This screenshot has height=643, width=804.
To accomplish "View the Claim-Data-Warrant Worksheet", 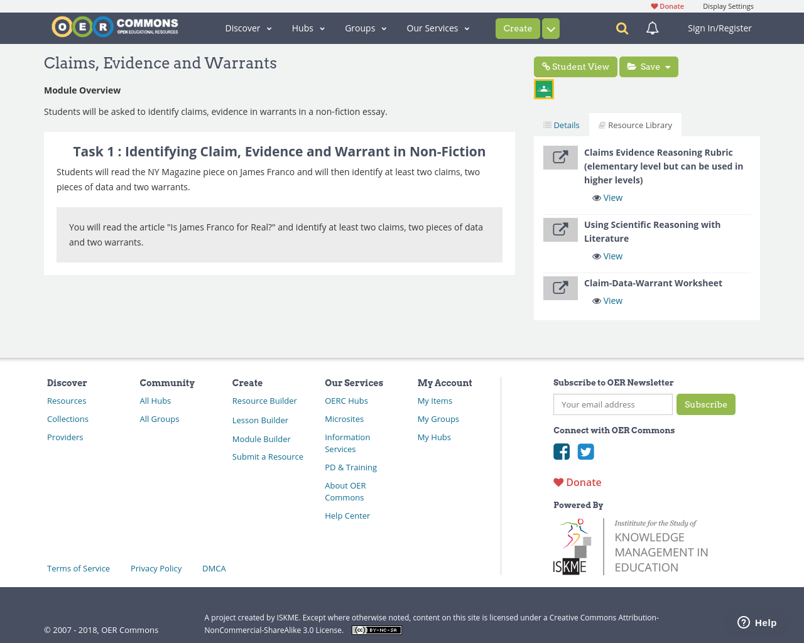I will [607, 301].
